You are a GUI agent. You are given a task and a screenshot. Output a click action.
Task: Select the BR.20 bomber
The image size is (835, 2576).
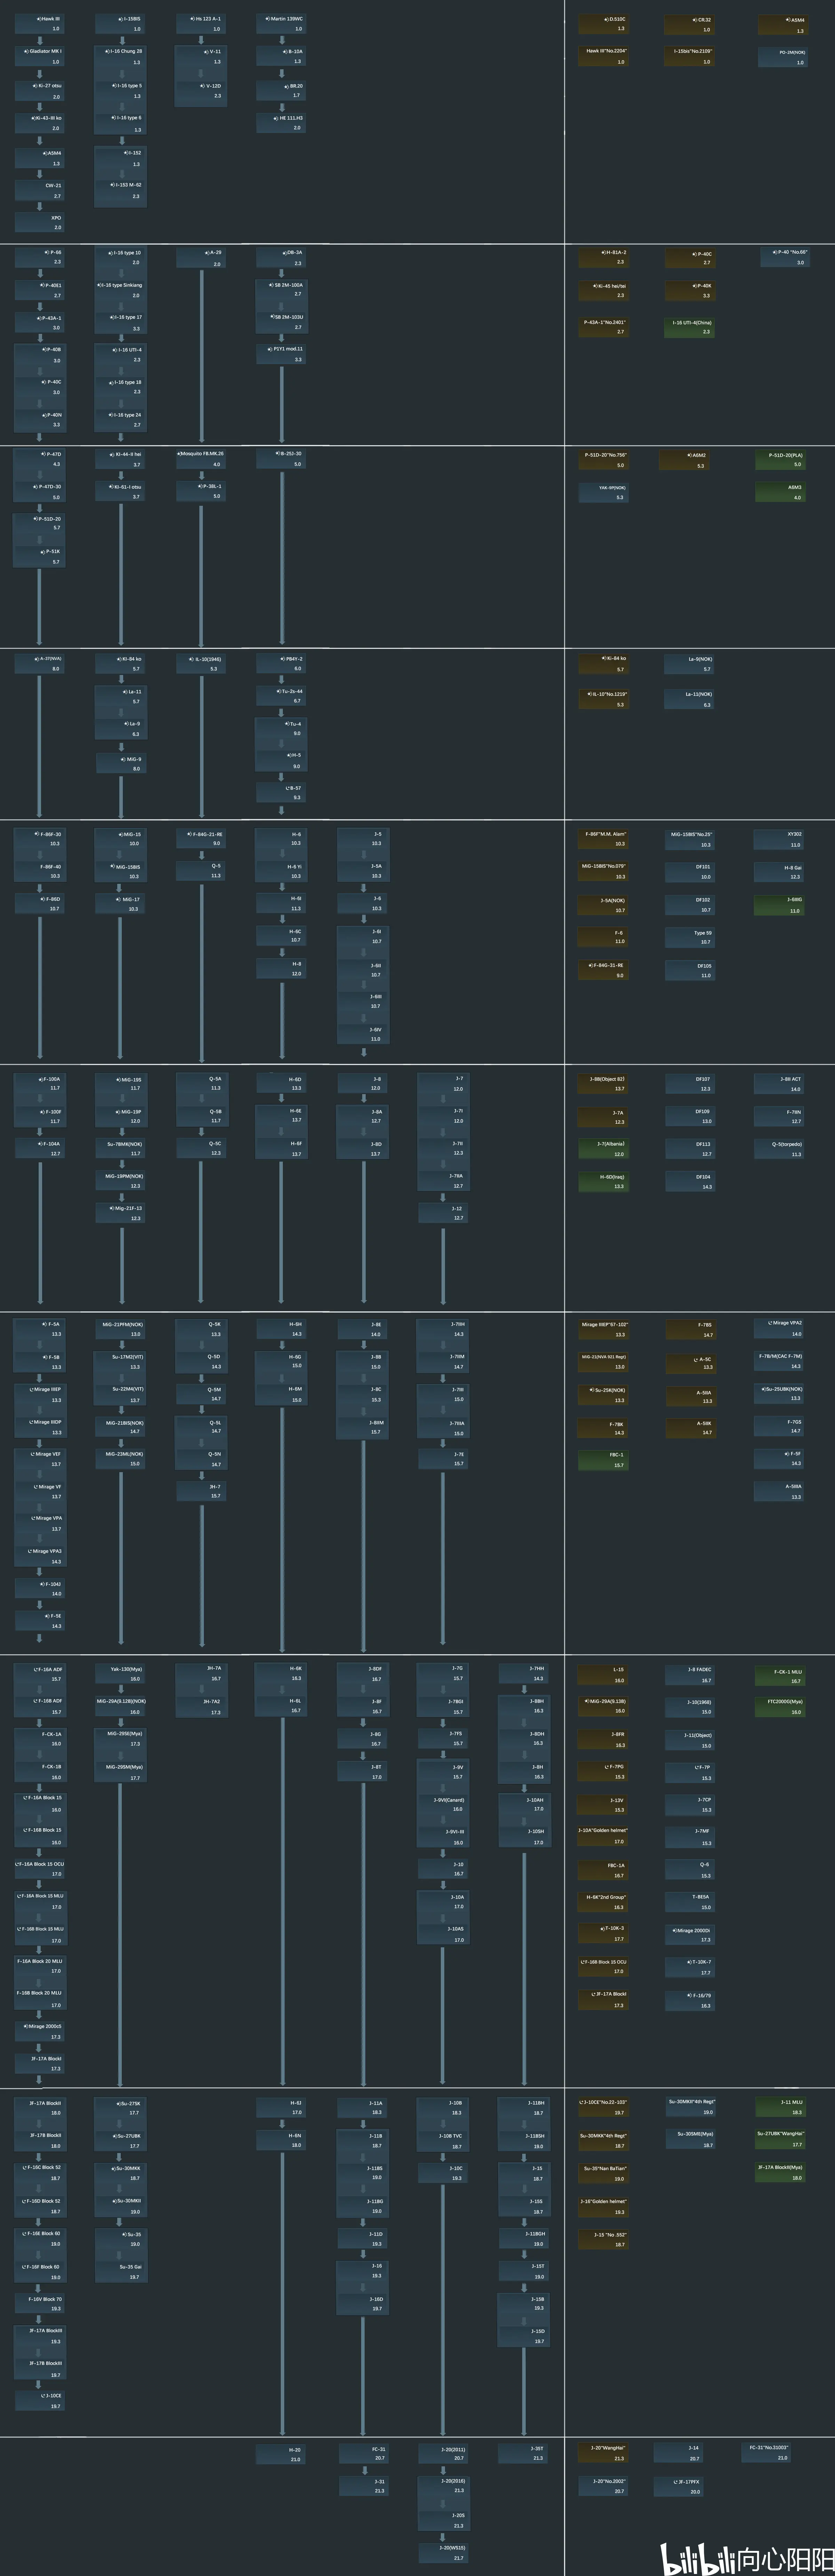coord(281,91)
